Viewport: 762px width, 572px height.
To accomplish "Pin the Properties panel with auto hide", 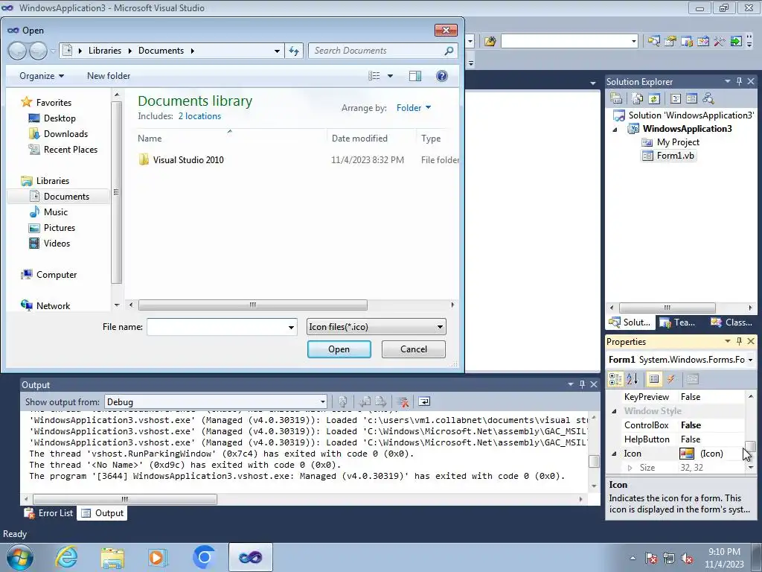I will tap(739, 341).
